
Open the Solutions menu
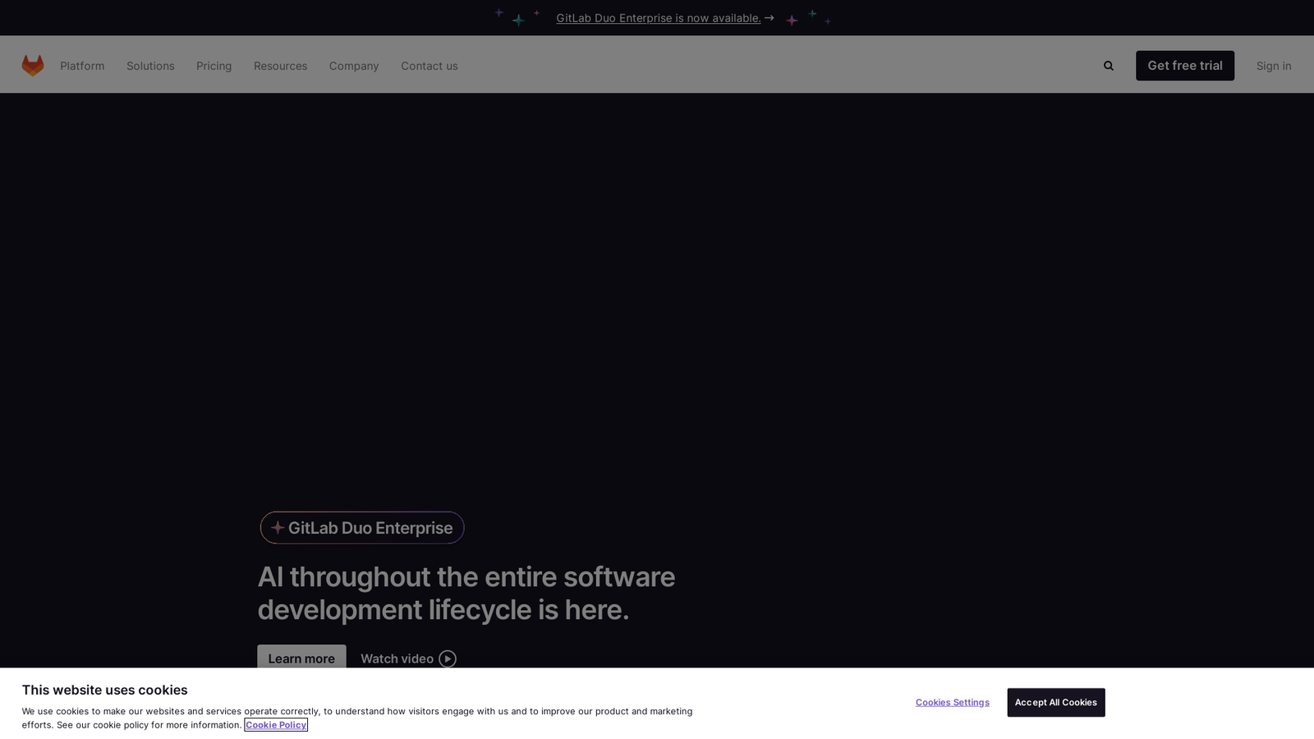[x=150, y=66]
